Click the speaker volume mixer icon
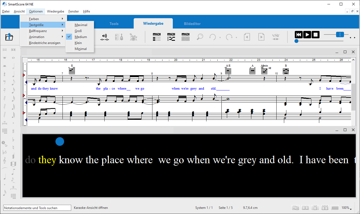Viewport: 360px width, 214px height. coord(104,37)
